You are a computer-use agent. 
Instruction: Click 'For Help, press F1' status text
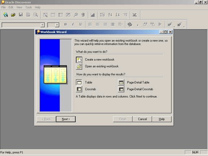click(12, 152)
